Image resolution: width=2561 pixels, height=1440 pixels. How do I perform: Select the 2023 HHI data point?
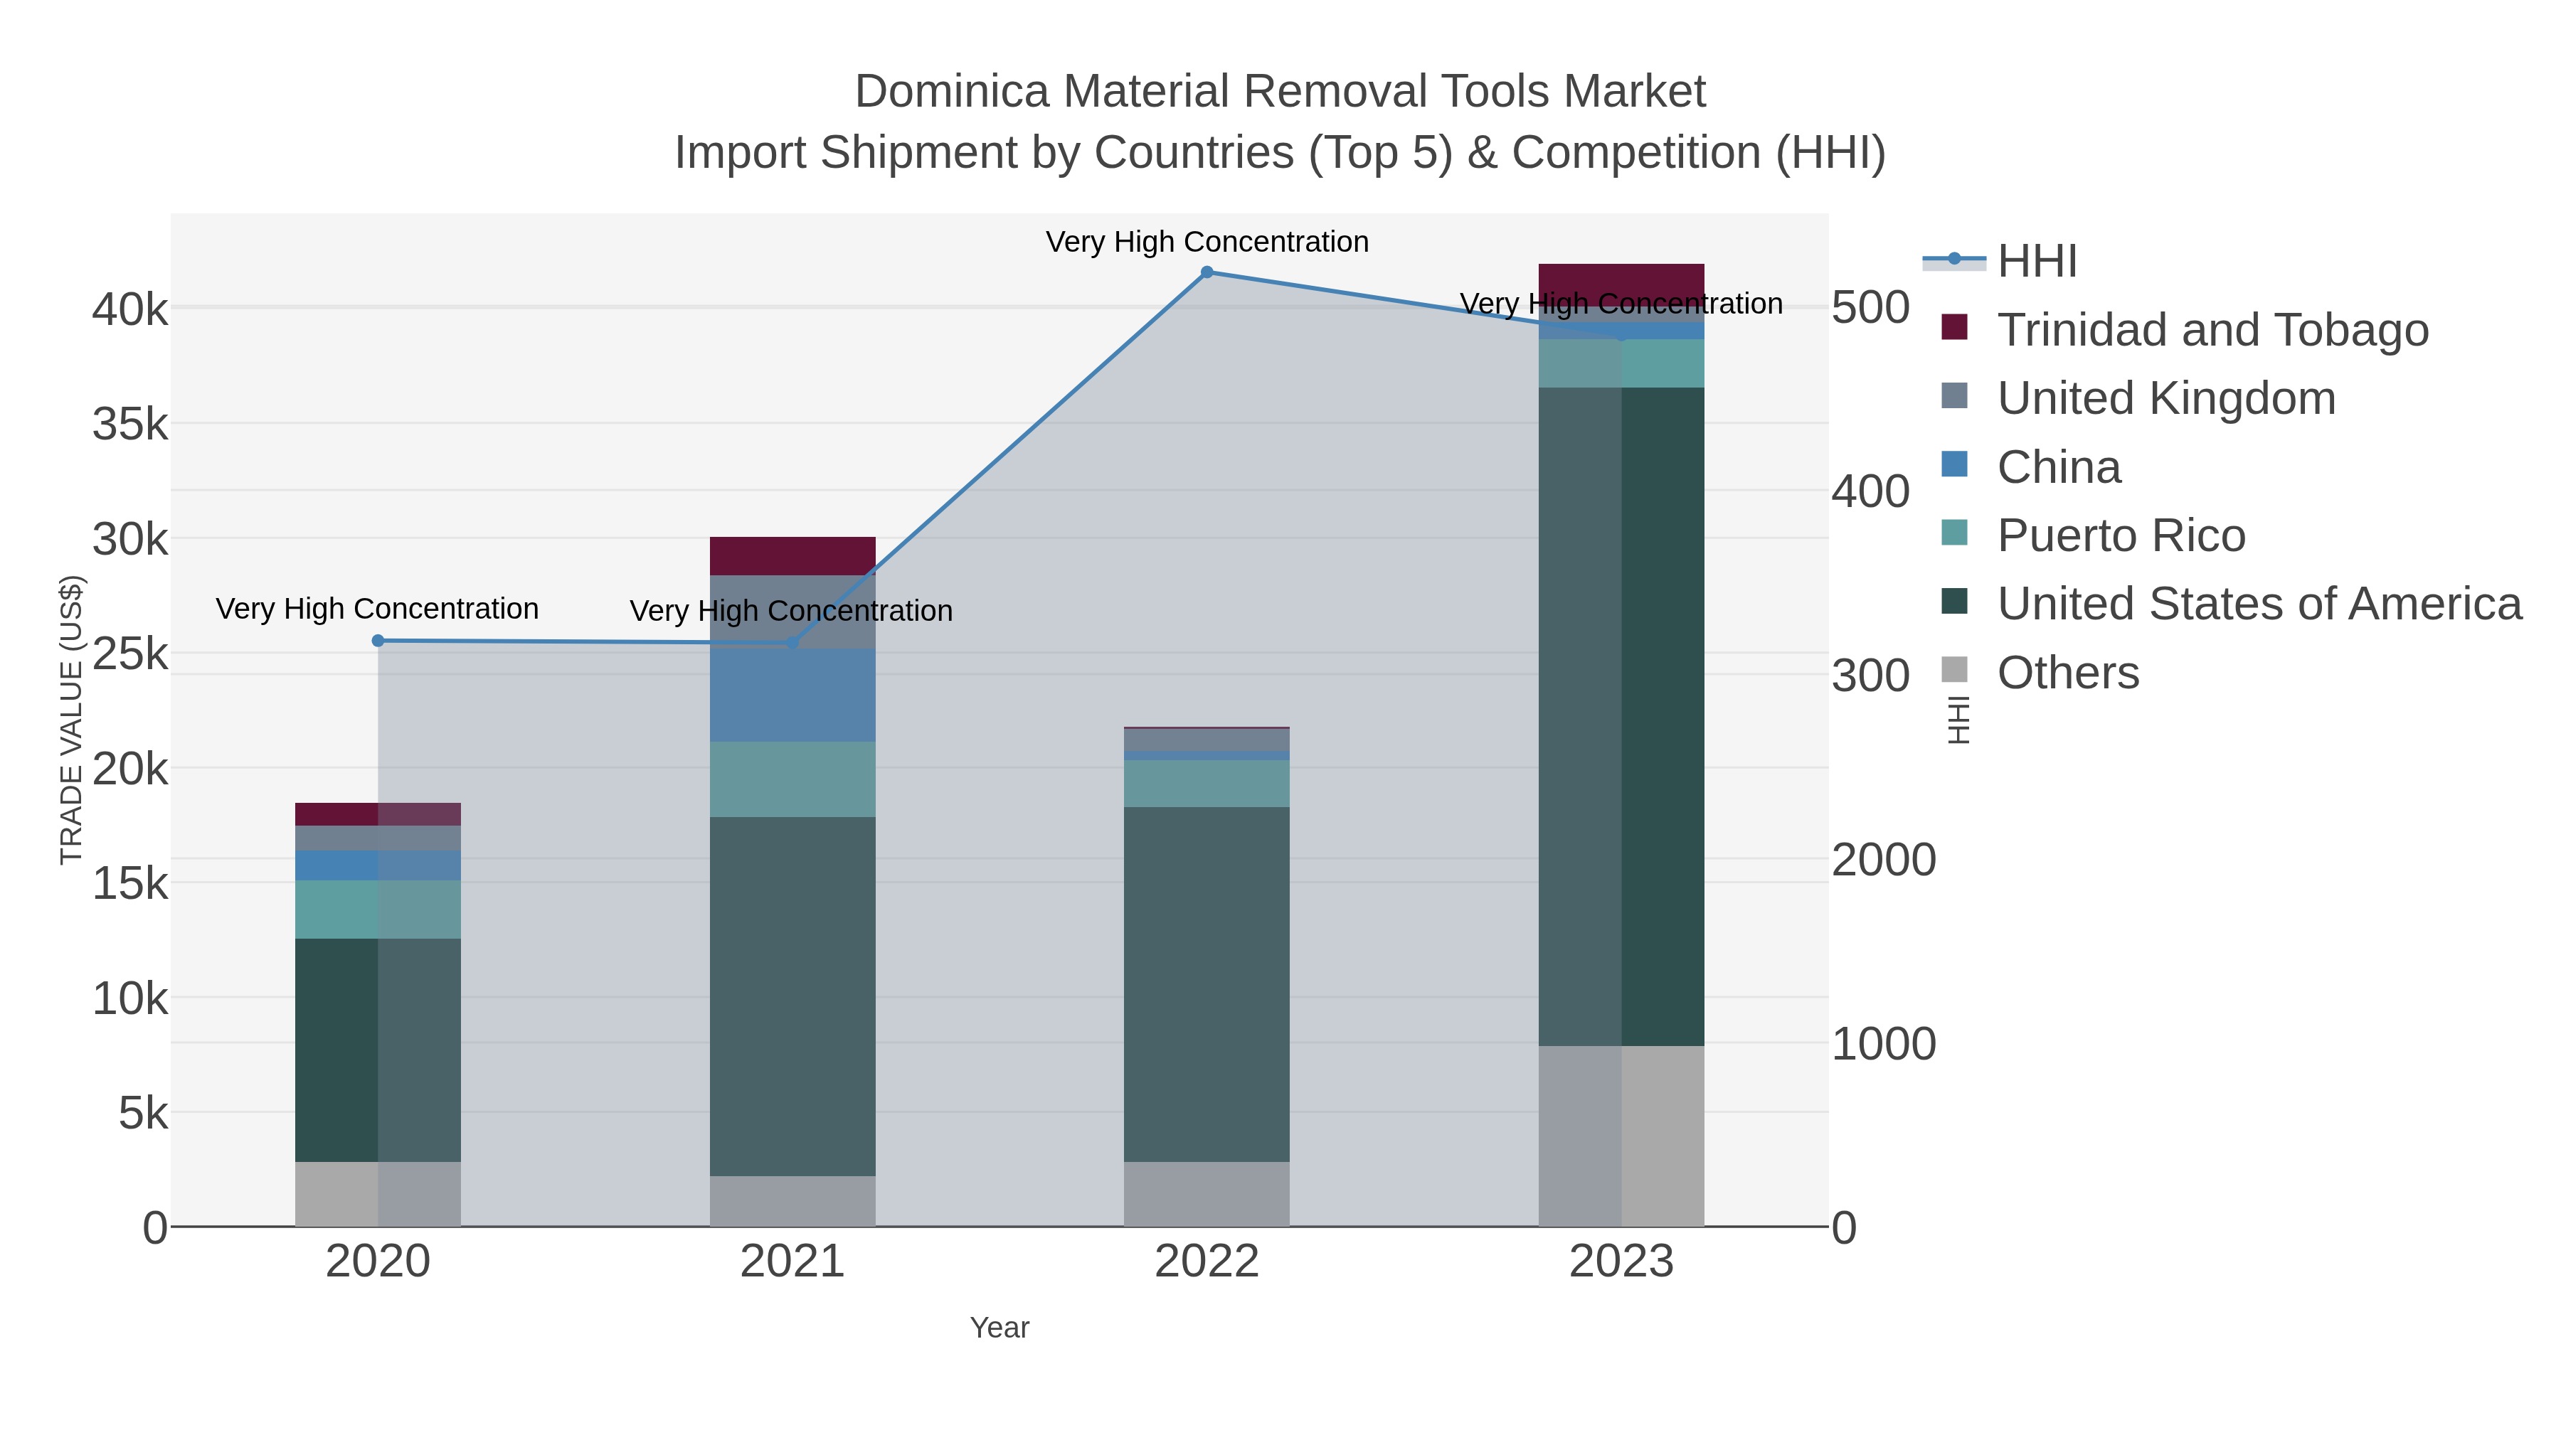pyautogui.click(x=1621, y=336)
